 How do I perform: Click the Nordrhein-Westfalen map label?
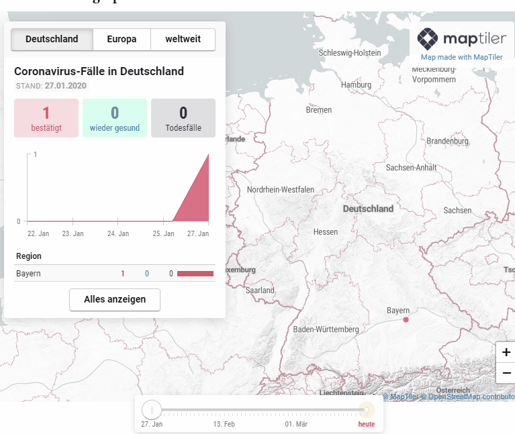[281, 190]
